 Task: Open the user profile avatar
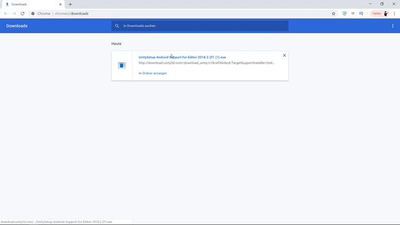[x=386, y=14]
